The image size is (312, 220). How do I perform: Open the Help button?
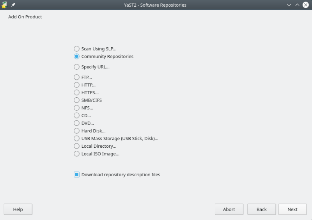click(x=18, y=209)
